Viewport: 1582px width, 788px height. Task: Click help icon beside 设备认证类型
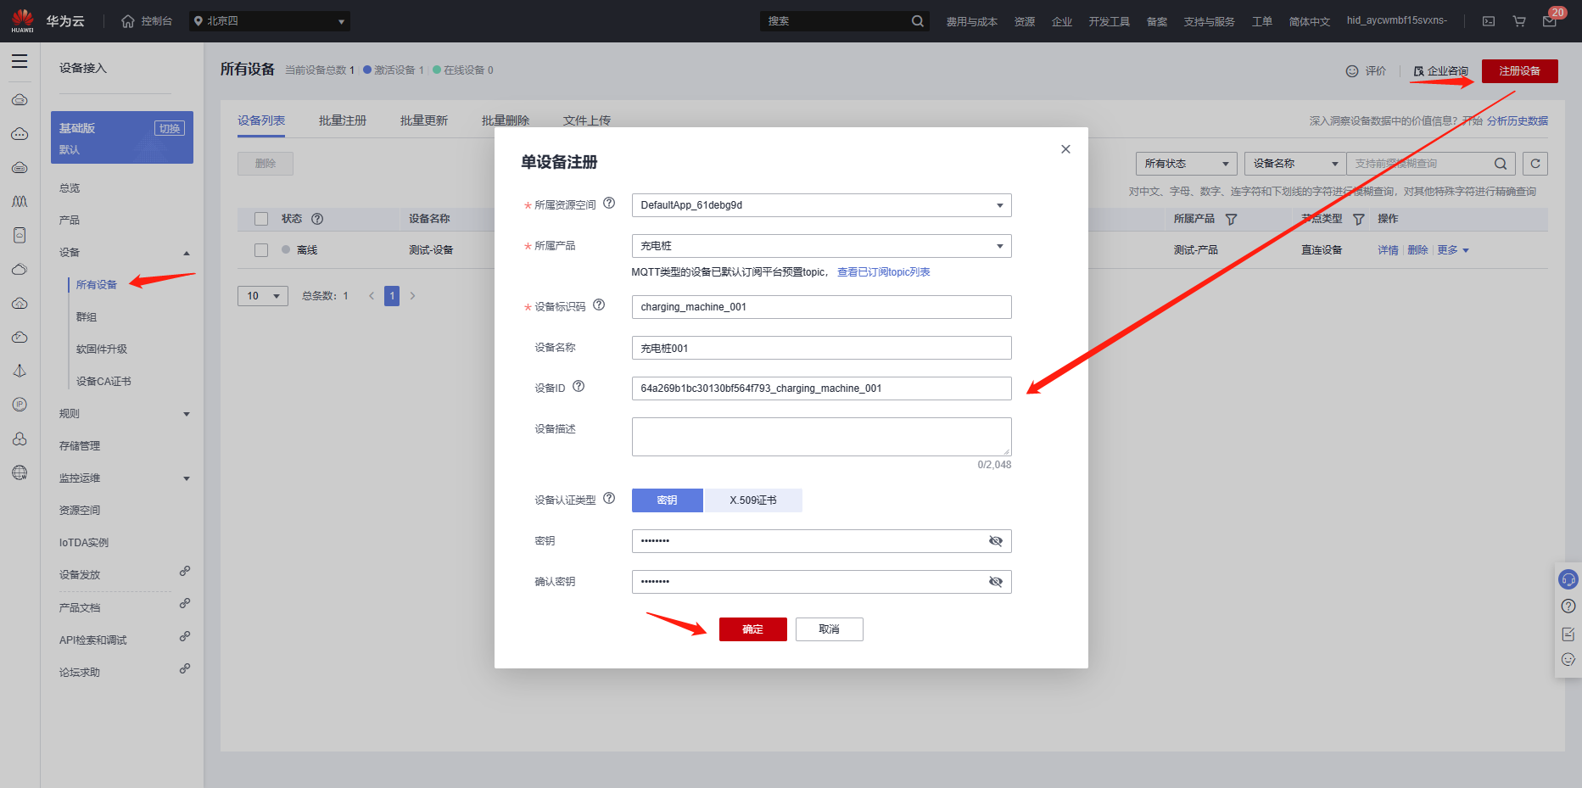(609, 499)
